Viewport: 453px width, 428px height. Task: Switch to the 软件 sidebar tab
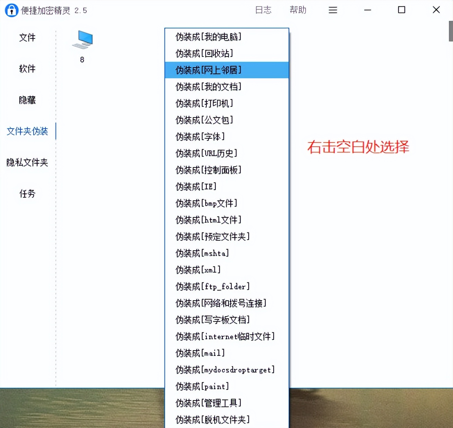coord(27,69)
